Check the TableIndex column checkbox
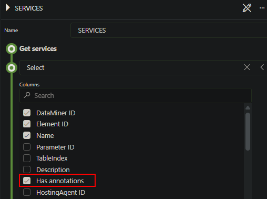Viewport: 267px width, 199px height. click(x=27, y=158)
